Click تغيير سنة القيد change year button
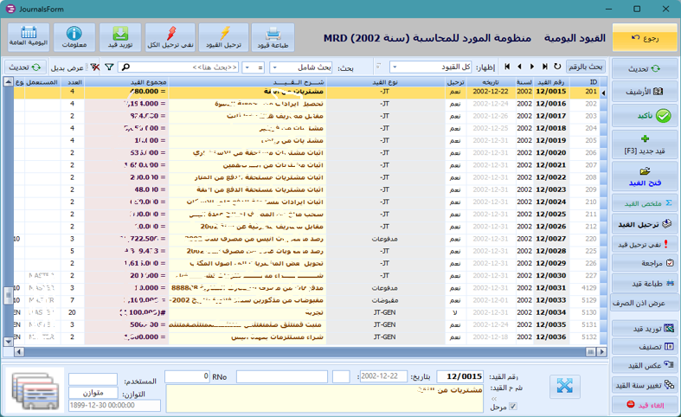Screen dimensions: 681x417 [645, 385]
